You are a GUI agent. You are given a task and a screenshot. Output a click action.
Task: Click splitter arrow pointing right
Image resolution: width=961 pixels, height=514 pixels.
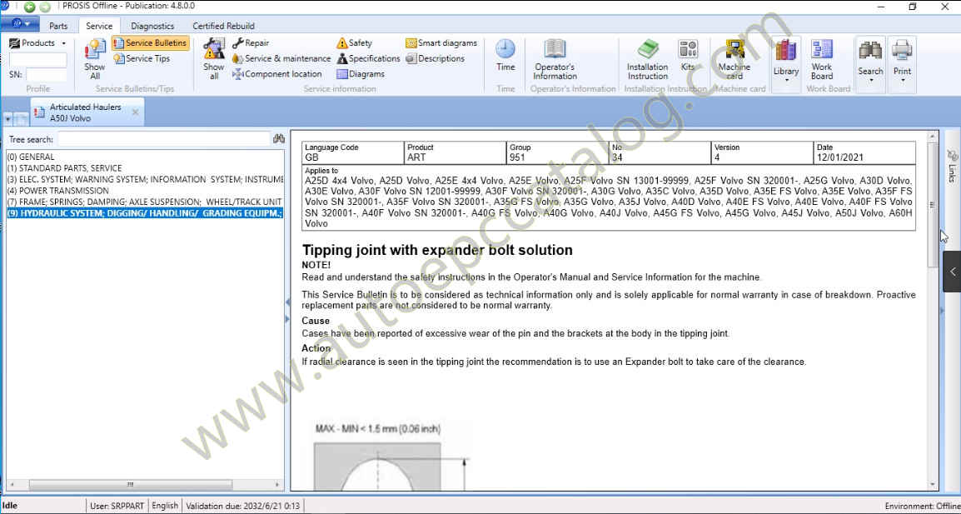tap(287, 319)
